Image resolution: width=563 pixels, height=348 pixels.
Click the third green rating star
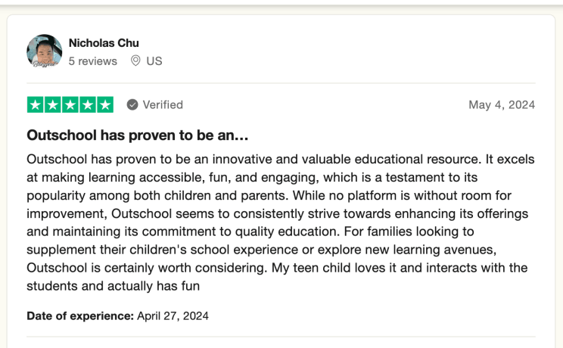point(70,104)
